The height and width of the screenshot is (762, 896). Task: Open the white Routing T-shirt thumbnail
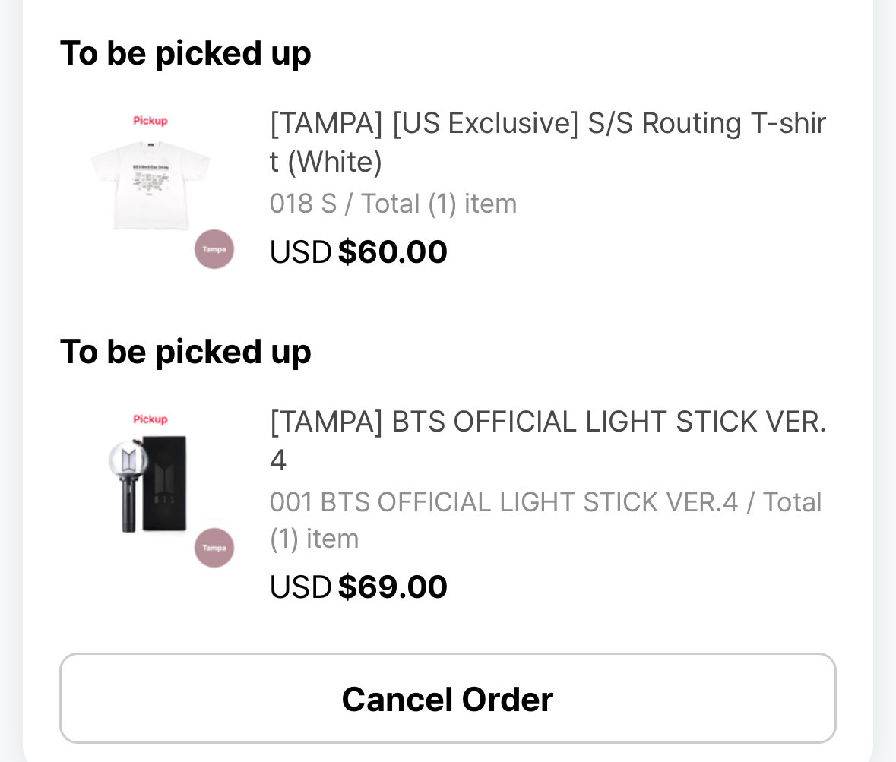(150, 185)
